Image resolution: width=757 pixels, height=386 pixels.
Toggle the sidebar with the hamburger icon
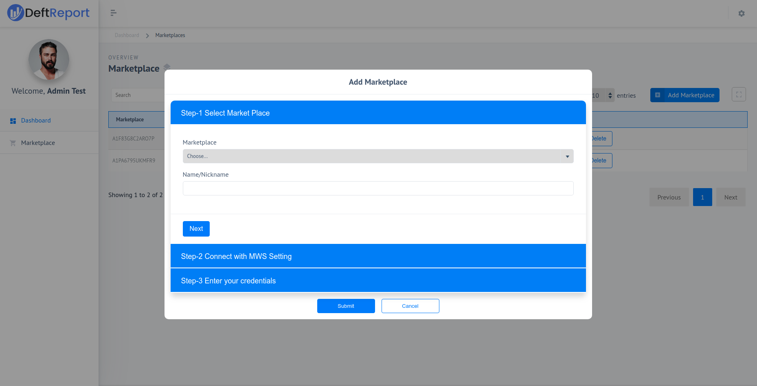[x=113, y=13]
